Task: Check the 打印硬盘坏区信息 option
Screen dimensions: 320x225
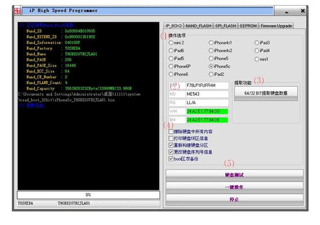Action: [171, 138]
